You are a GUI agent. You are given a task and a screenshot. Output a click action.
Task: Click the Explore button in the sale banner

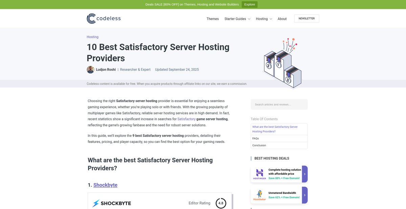[x=249, y=4]
